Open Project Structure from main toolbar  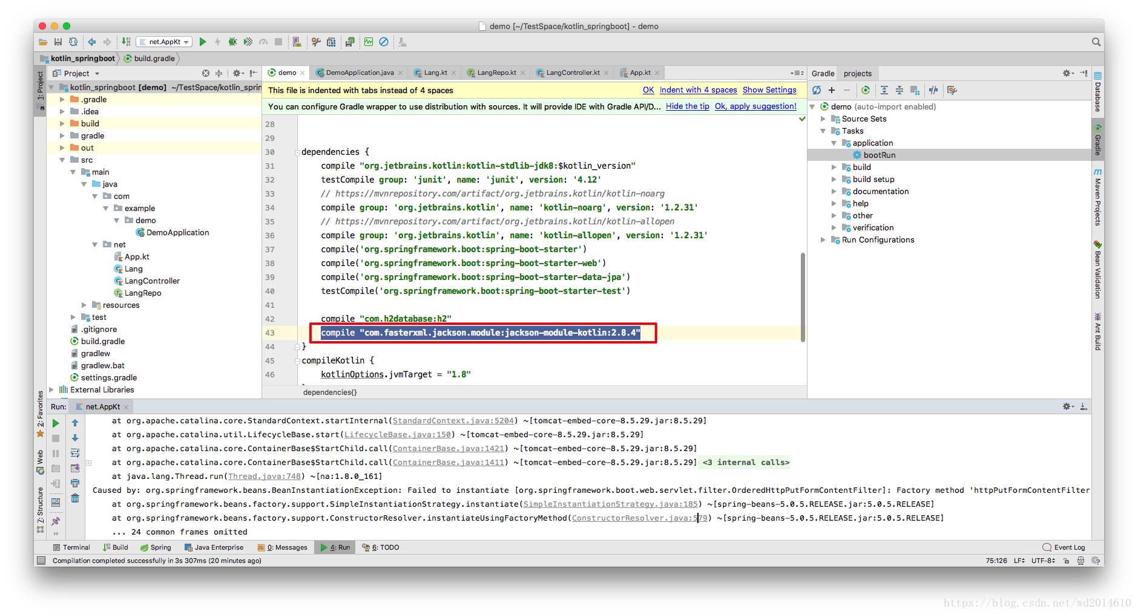331,42
